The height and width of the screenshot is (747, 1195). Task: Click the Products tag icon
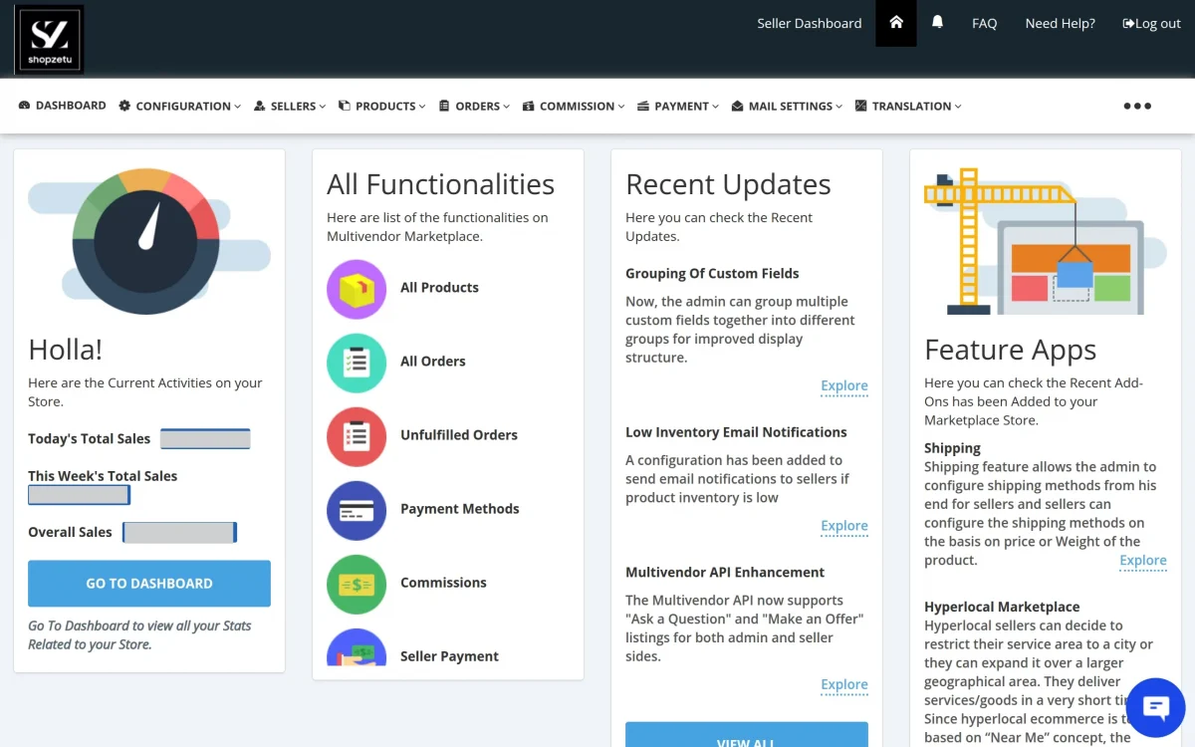coord(345,106)
